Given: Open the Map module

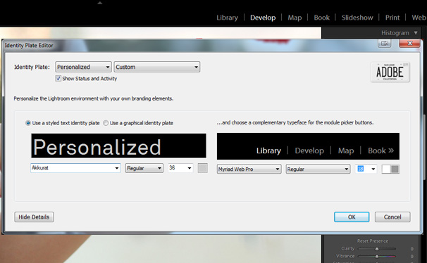Looking at the screenshot, I should 295,18.
